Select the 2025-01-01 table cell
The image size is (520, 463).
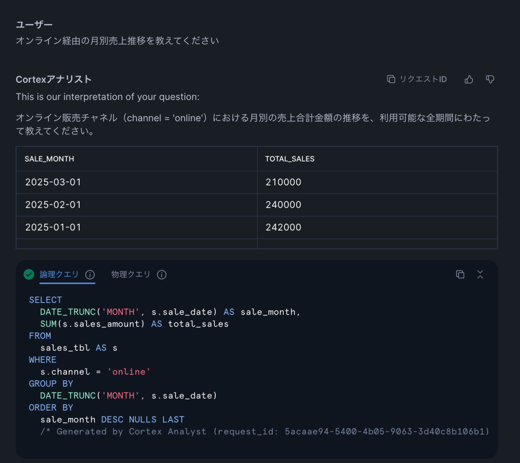tap(53, 227)
